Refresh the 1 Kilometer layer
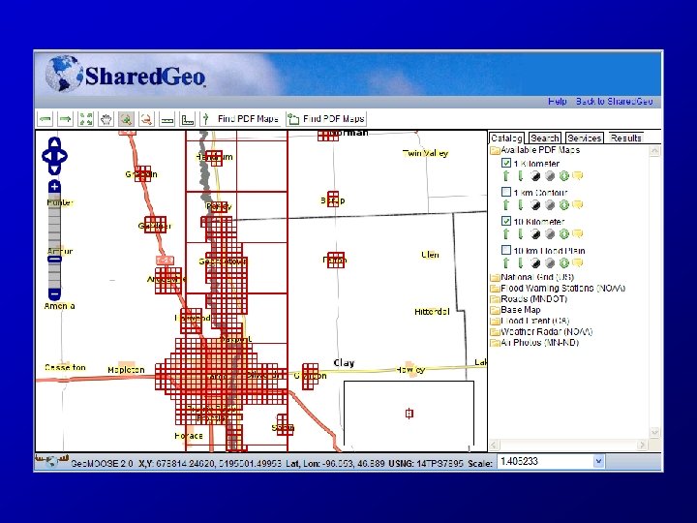The height and width of the screenshot is (523, 697). click(x=564, y=176)
